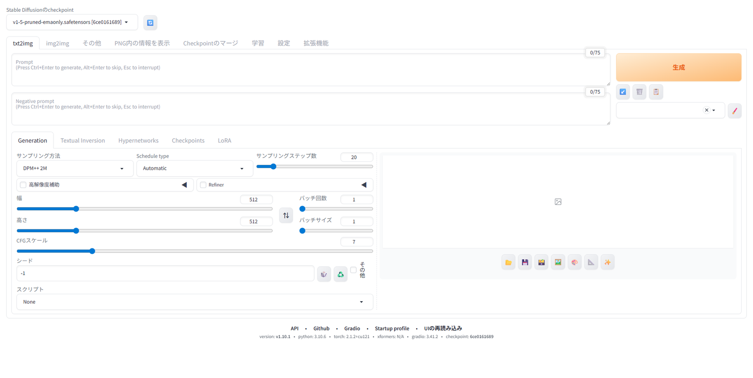The width and height of the screenshot is (753, 378).
Task: Enable 高解像度補助 checkbox
Action: click(23, 185)
